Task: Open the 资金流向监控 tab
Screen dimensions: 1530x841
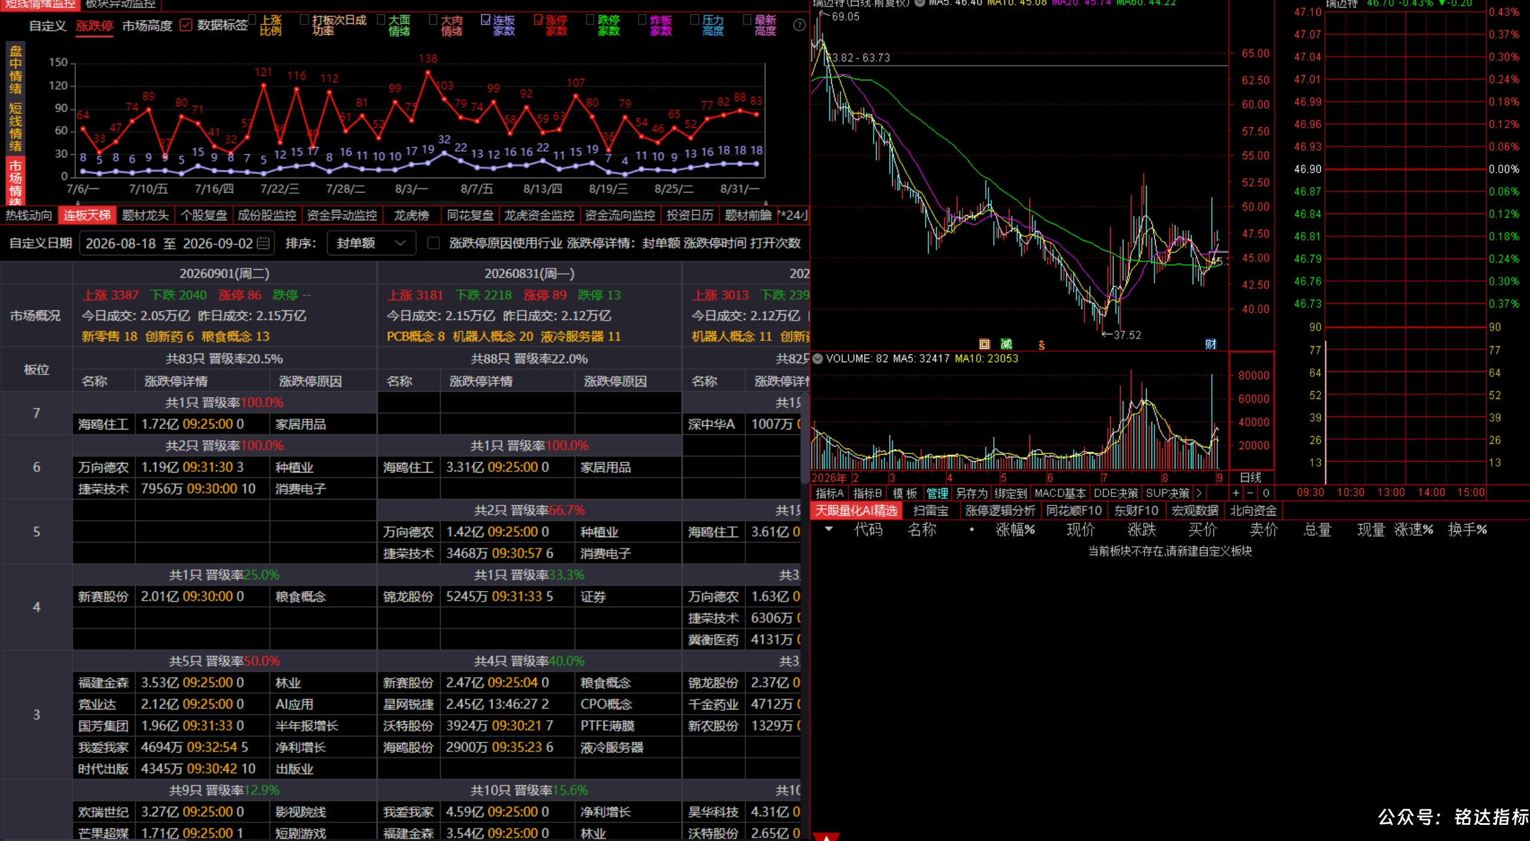Action: (x=620, y=215)
